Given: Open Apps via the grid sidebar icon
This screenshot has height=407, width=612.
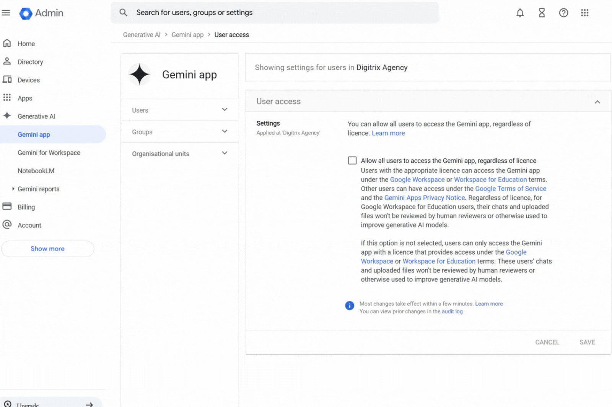Looking at the screenshot, I should pos(7,98).
